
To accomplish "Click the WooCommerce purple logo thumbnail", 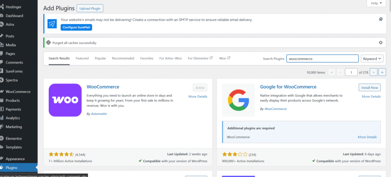I will pyautogui.click(x=65, y=100).
